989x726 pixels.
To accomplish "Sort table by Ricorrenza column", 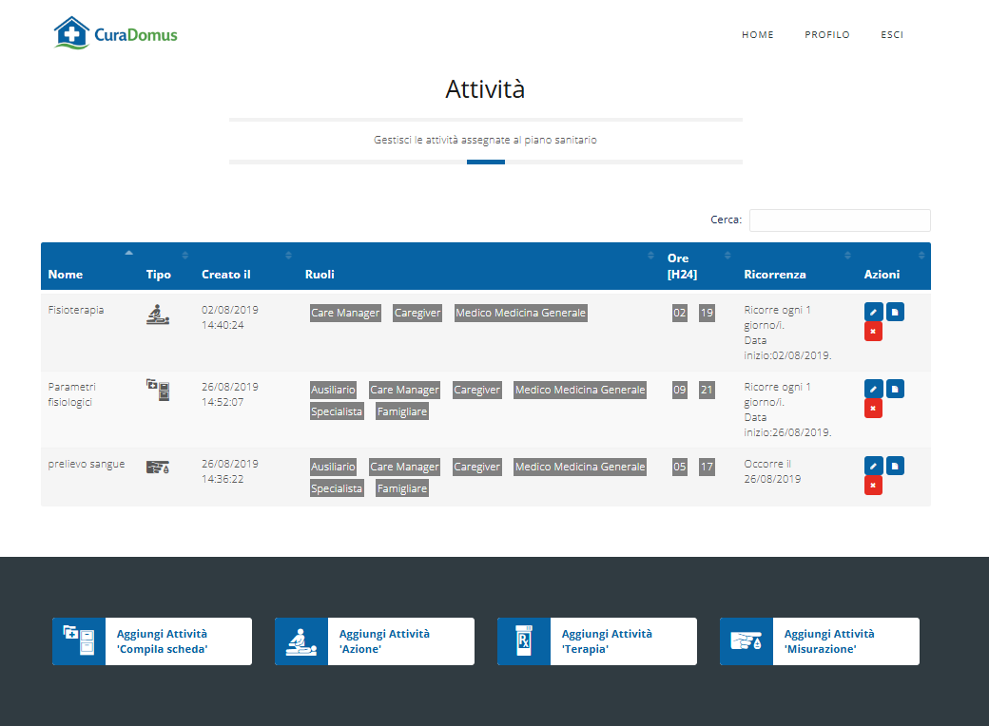I will pos(797,266).
